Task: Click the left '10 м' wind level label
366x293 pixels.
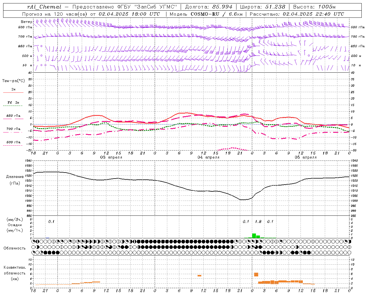Action: [x=28, y=65]
